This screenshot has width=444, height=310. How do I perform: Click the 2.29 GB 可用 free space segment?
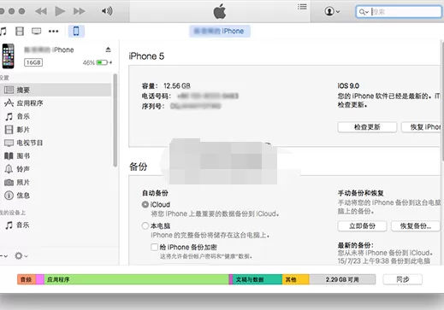[342, 279]
